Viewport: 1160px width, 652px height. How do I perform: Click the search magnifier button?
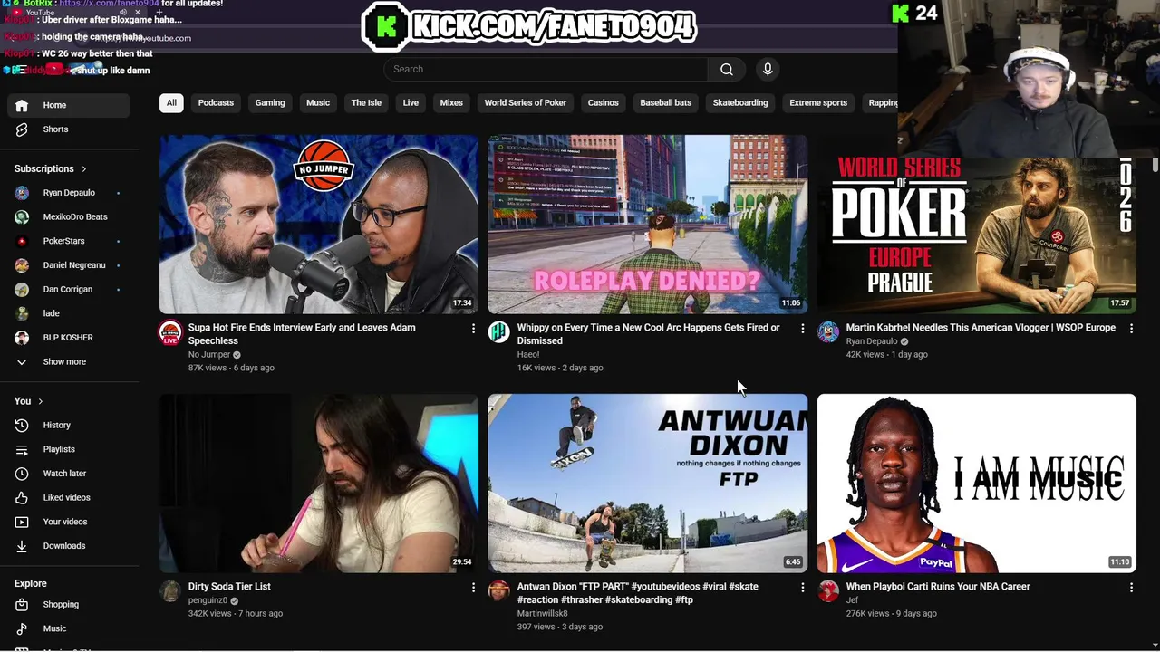tap(727, 69)
